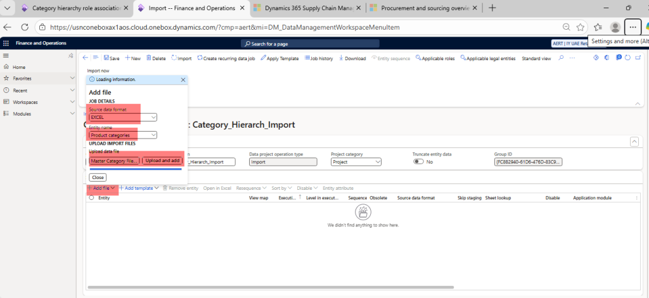Click Close in the Add file dialog

pos(98,178)
